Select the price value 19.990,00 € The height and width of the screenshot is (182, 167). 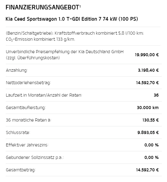tap(147, 55)
